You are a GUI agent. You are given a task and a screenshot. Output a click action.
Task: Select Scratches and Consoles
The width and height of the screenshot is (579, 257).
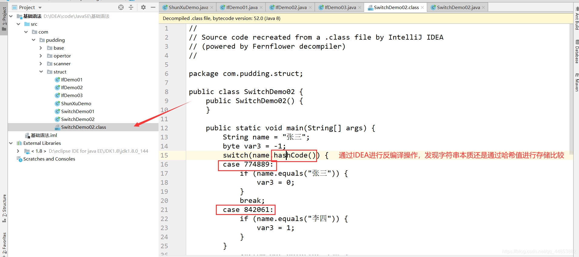click(x=49, y=159)
